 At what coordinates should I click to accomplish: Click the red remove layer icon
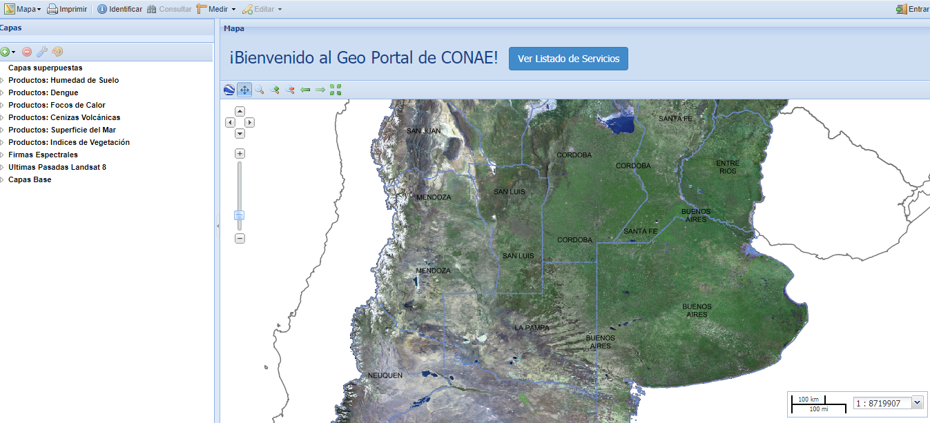[x=27, y=52]
